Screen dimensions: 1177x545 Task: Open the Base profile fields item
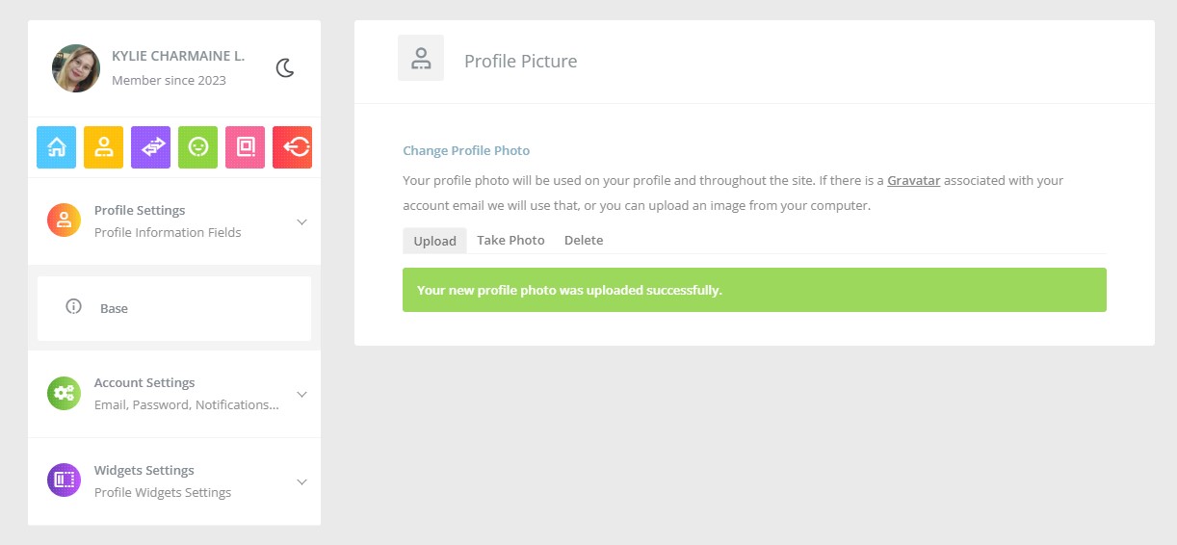[174, 308]
